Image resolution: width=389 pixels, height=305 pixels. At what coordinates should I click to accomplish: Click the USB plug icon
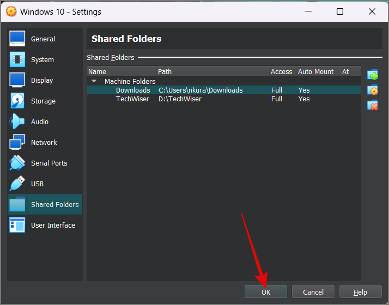coord(17,184)
